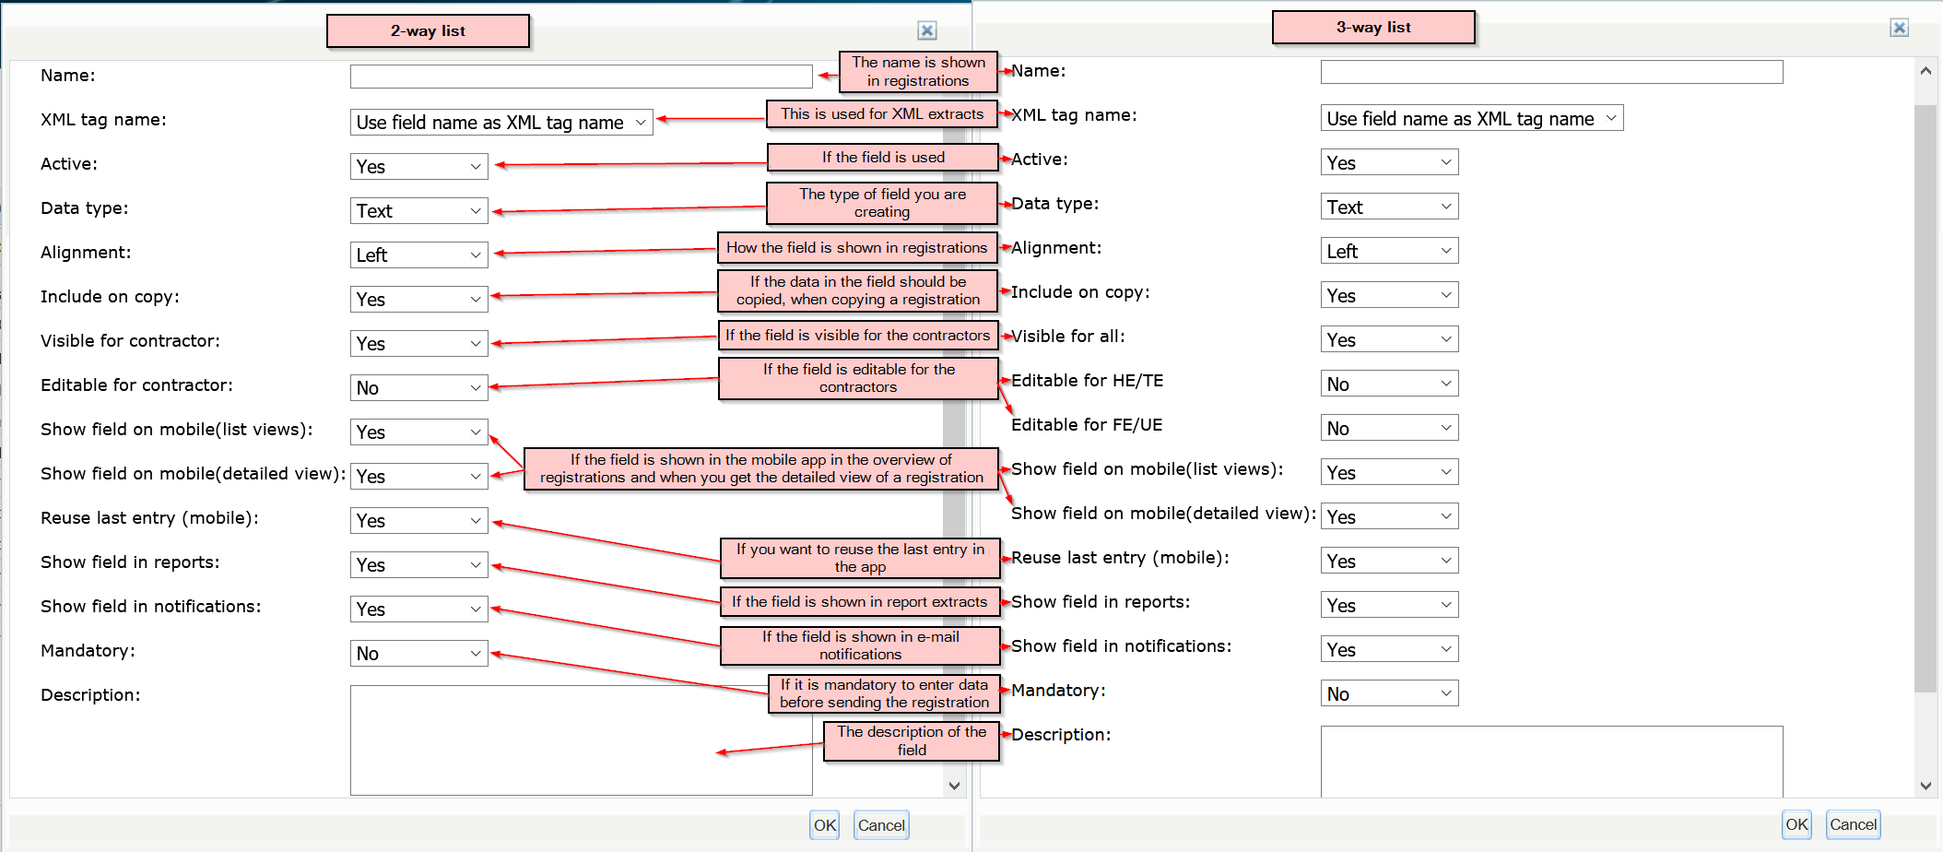Click Description textarea in 3-way list
This screenshot has height=852, width=1943.
pos(1551,762)
